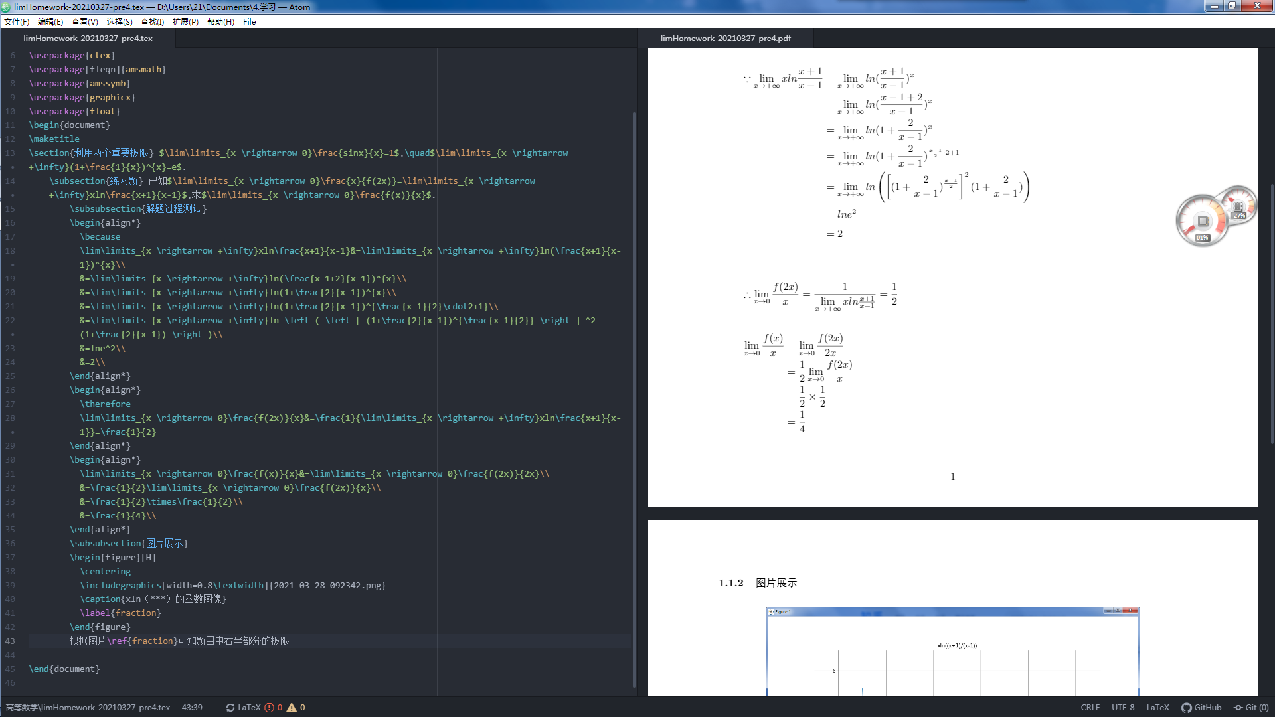1275x717 pixels.
Task: Click the 根据图片\ref{fraction} line
Action: pyautogui.click(x=179, y=641)
